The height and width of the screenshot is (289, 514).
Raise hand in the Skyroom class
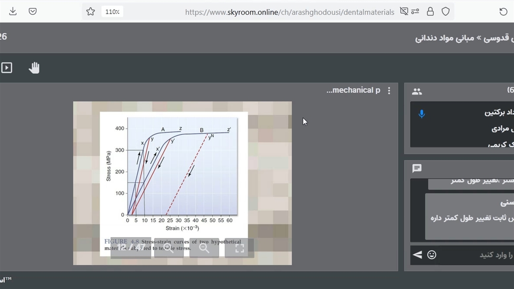pyautogui.click(x=34, y=68)
